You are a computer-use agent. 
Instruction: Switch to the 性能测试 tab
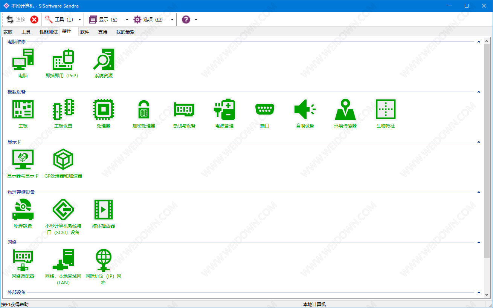[x=49, y=32]
